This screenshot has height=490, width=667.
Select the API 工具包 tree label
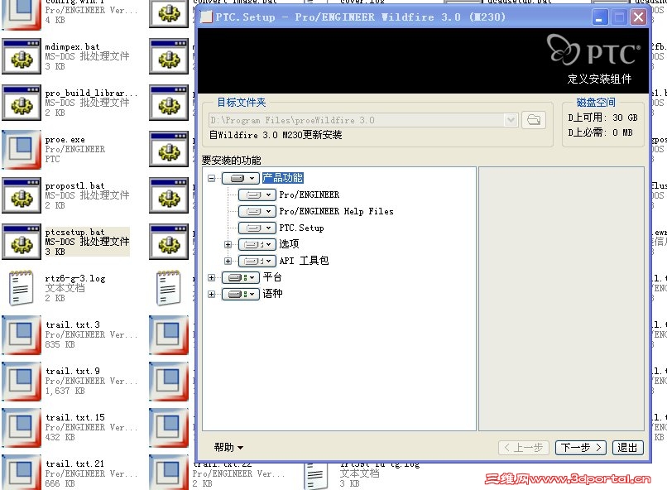click(305, 261)
